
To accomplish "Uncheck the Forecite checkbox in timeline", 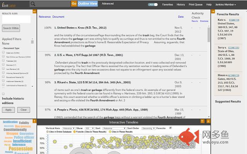I will point(171,128).
